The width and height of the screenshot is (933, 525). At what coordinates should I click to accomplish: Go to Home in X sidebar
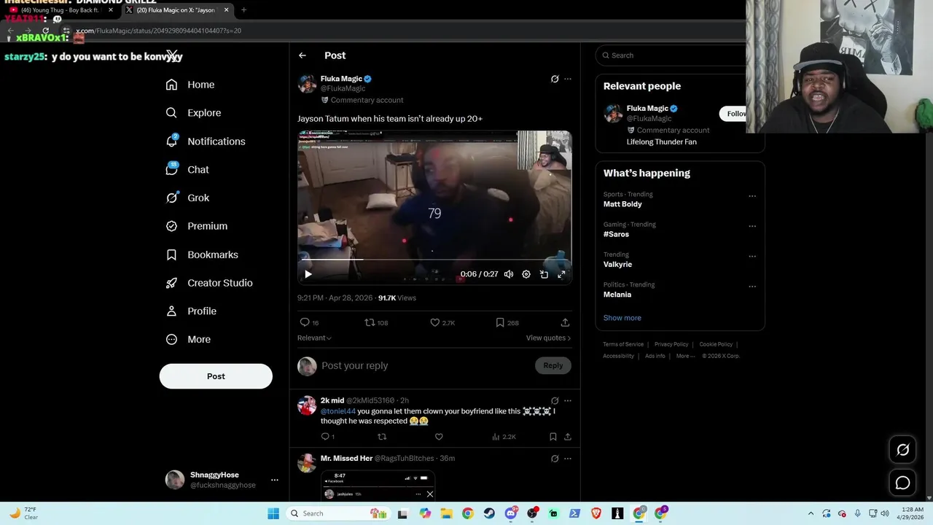[190, 85]
